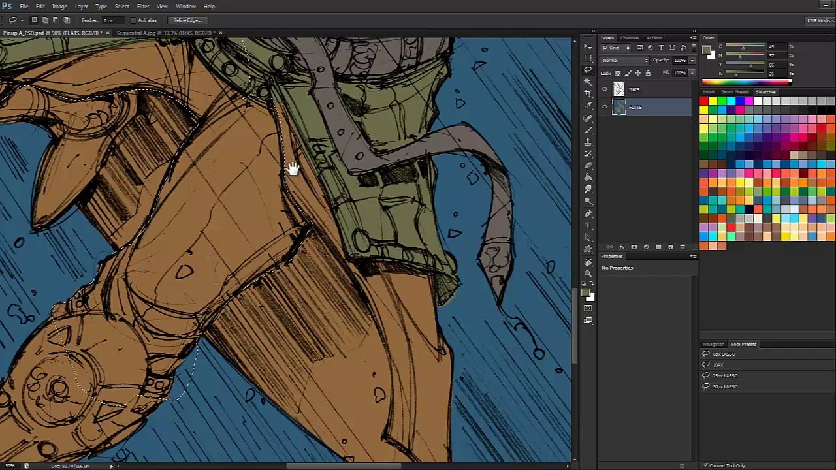The image size is (836, 470).
Task: Open the Properties panel flyout menu
Action: pos(694,256)
